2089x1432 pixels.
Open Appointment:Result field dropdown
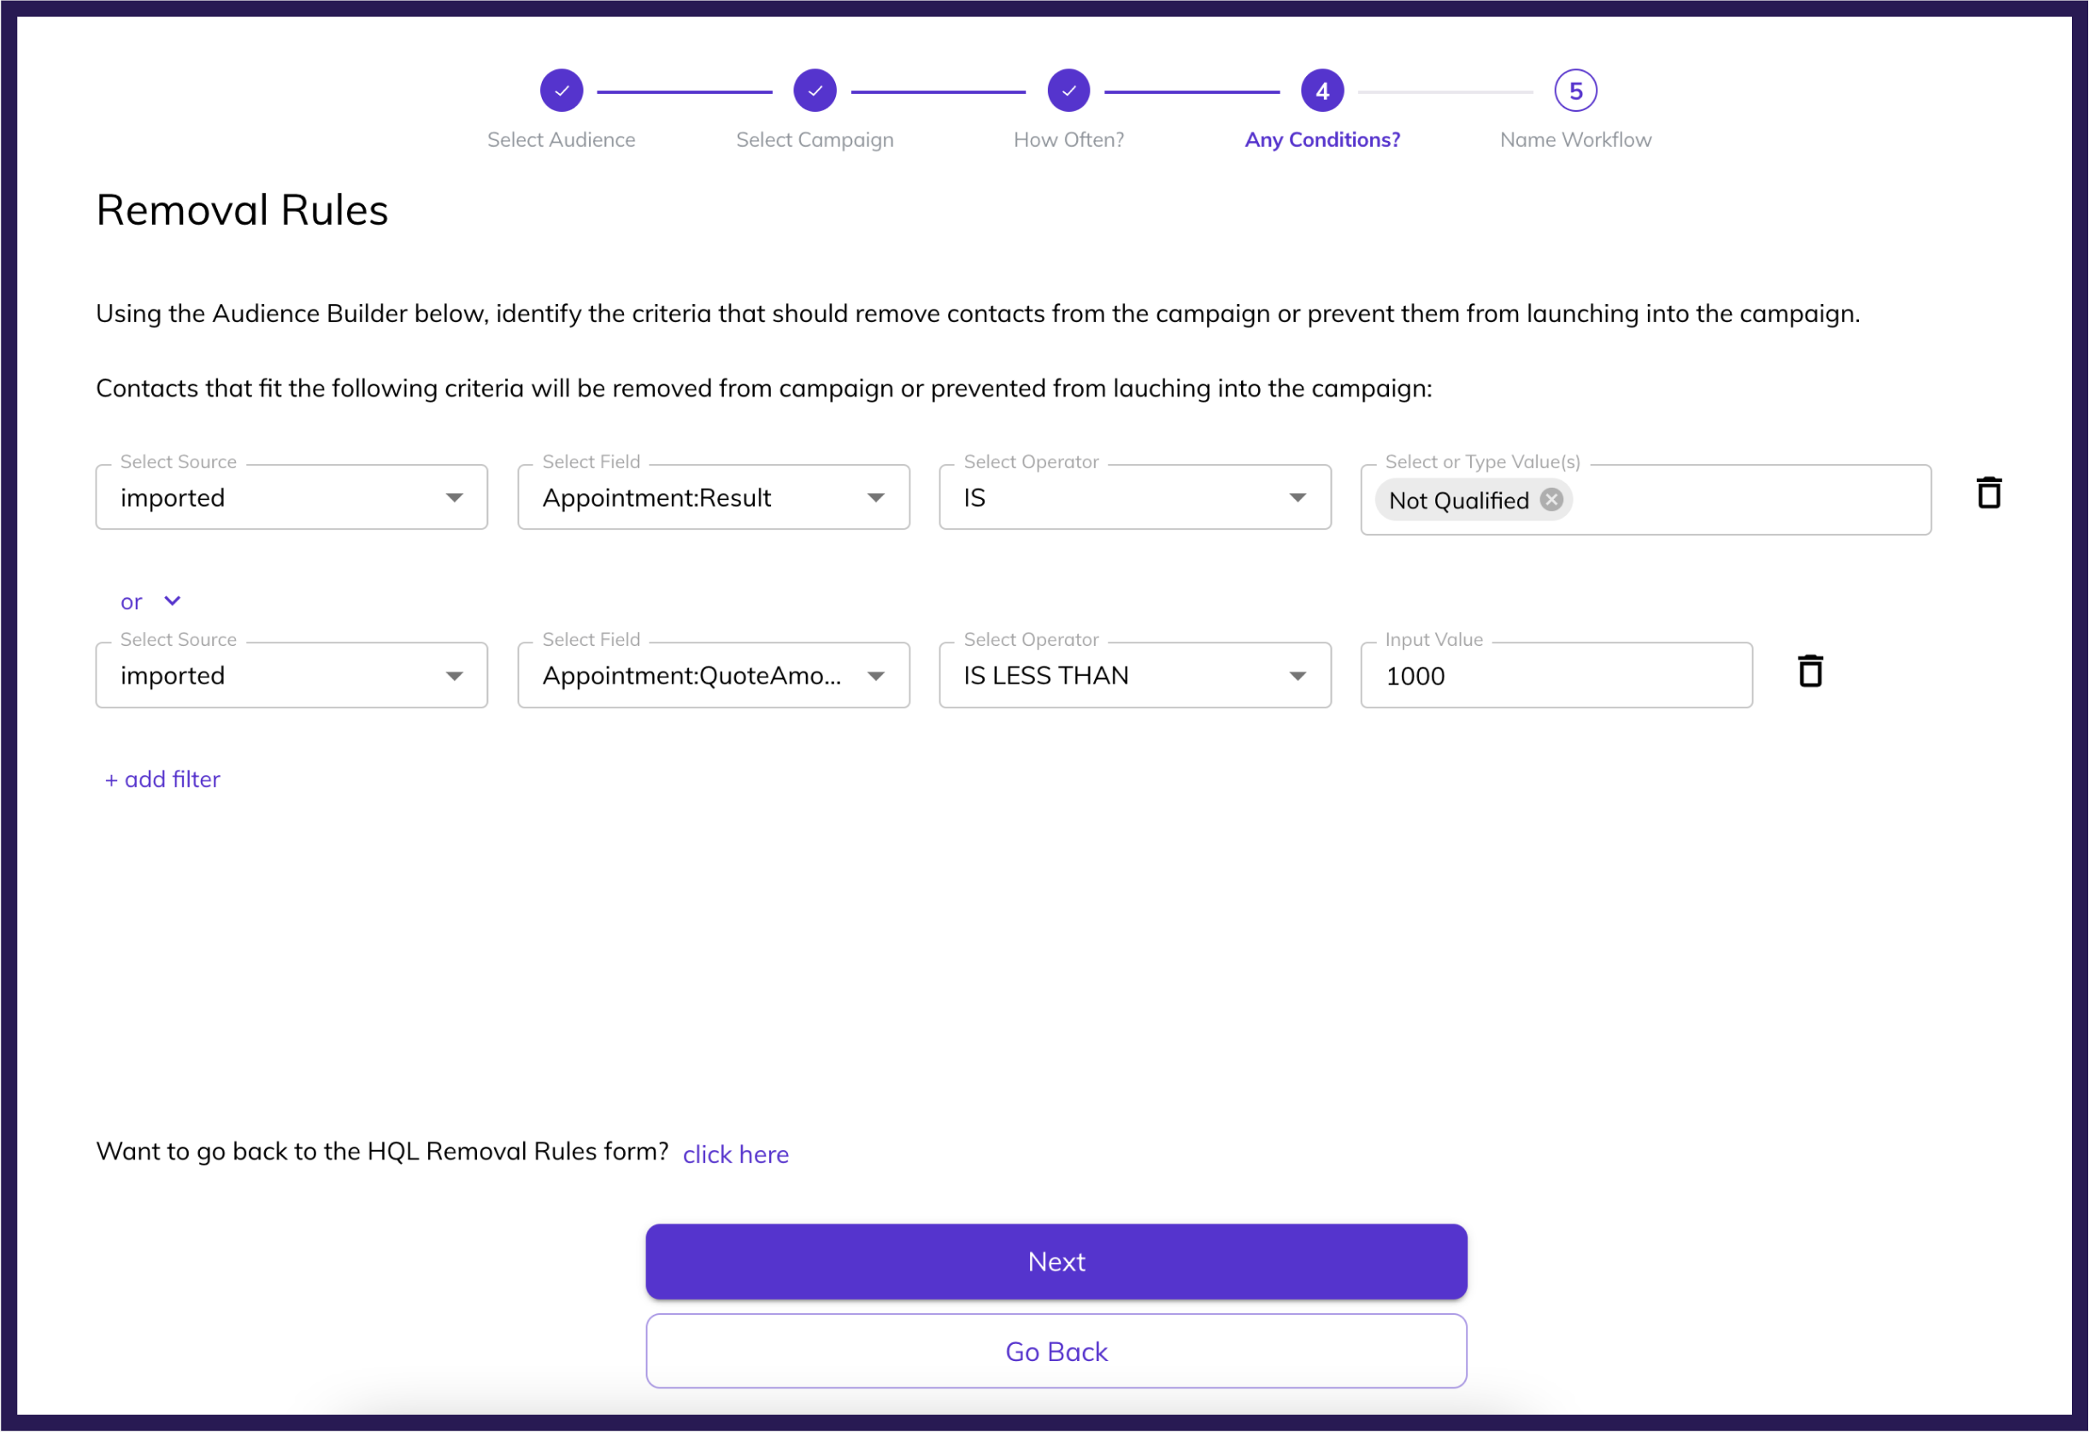(713, 497)
